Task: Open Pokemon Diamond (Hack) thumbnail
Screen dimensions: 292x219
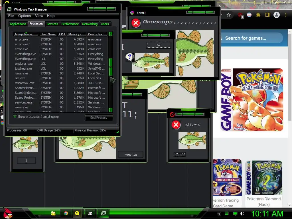Action: pyautogui.click(x=264, y=178)
